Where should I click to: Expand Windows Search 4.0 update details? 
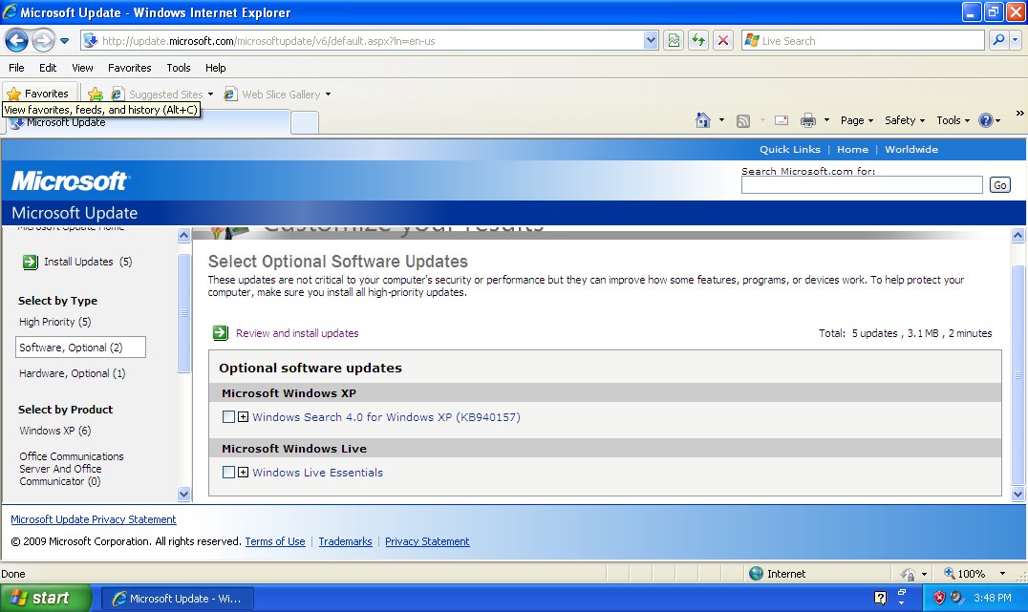tap(244, 416)
